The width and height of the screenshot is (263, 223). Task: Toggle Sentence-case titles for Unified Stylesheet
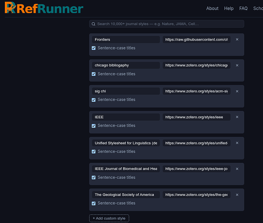coord(94,152)
